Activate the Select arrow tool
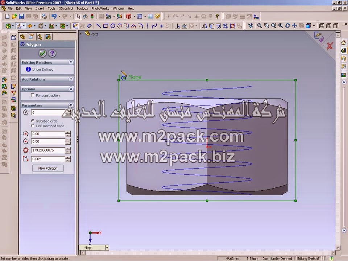Screen dimensions: 348x261 pos(78,16)
